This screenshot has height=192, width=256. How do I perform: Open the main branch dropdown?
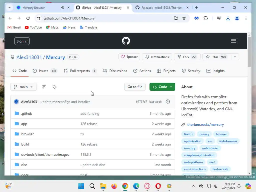pyautogui.click(x=23, y=87)
